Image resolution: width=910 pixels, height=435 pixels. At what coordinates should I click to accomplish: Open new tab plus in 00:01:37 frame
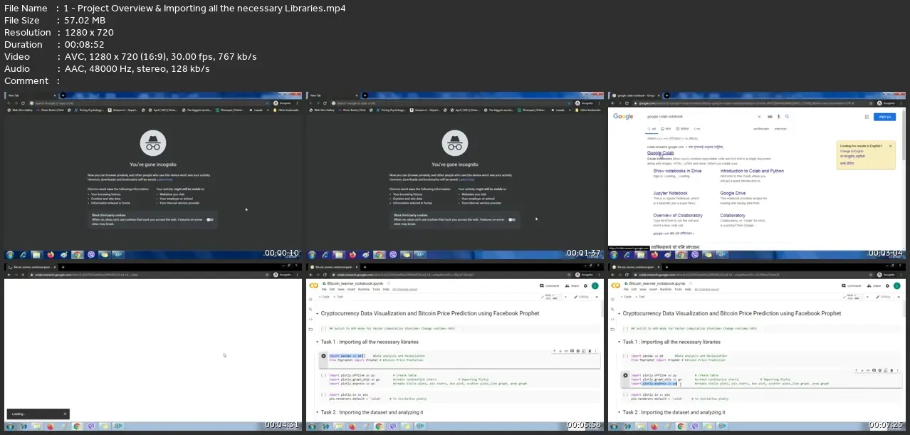(365, 95)
